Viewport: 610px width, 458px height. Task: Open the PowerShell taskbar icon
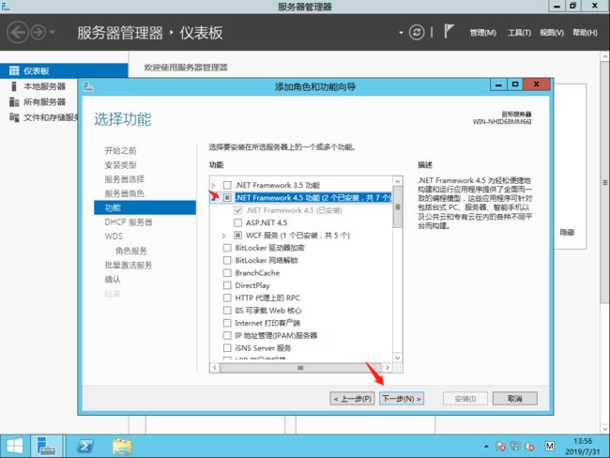(x=85, y=446)
